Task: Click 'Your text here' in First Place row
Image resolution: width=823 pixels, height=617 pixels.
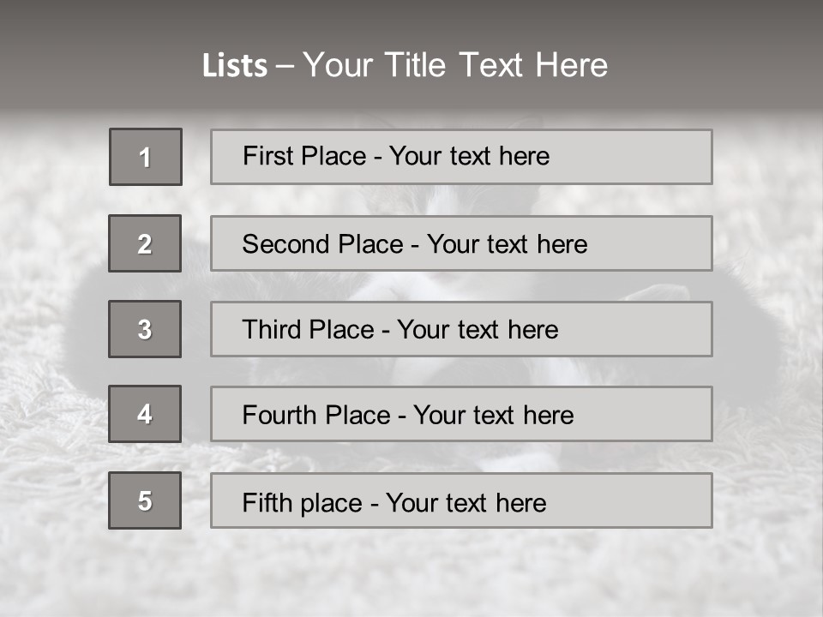Action: tap(469, 156)
